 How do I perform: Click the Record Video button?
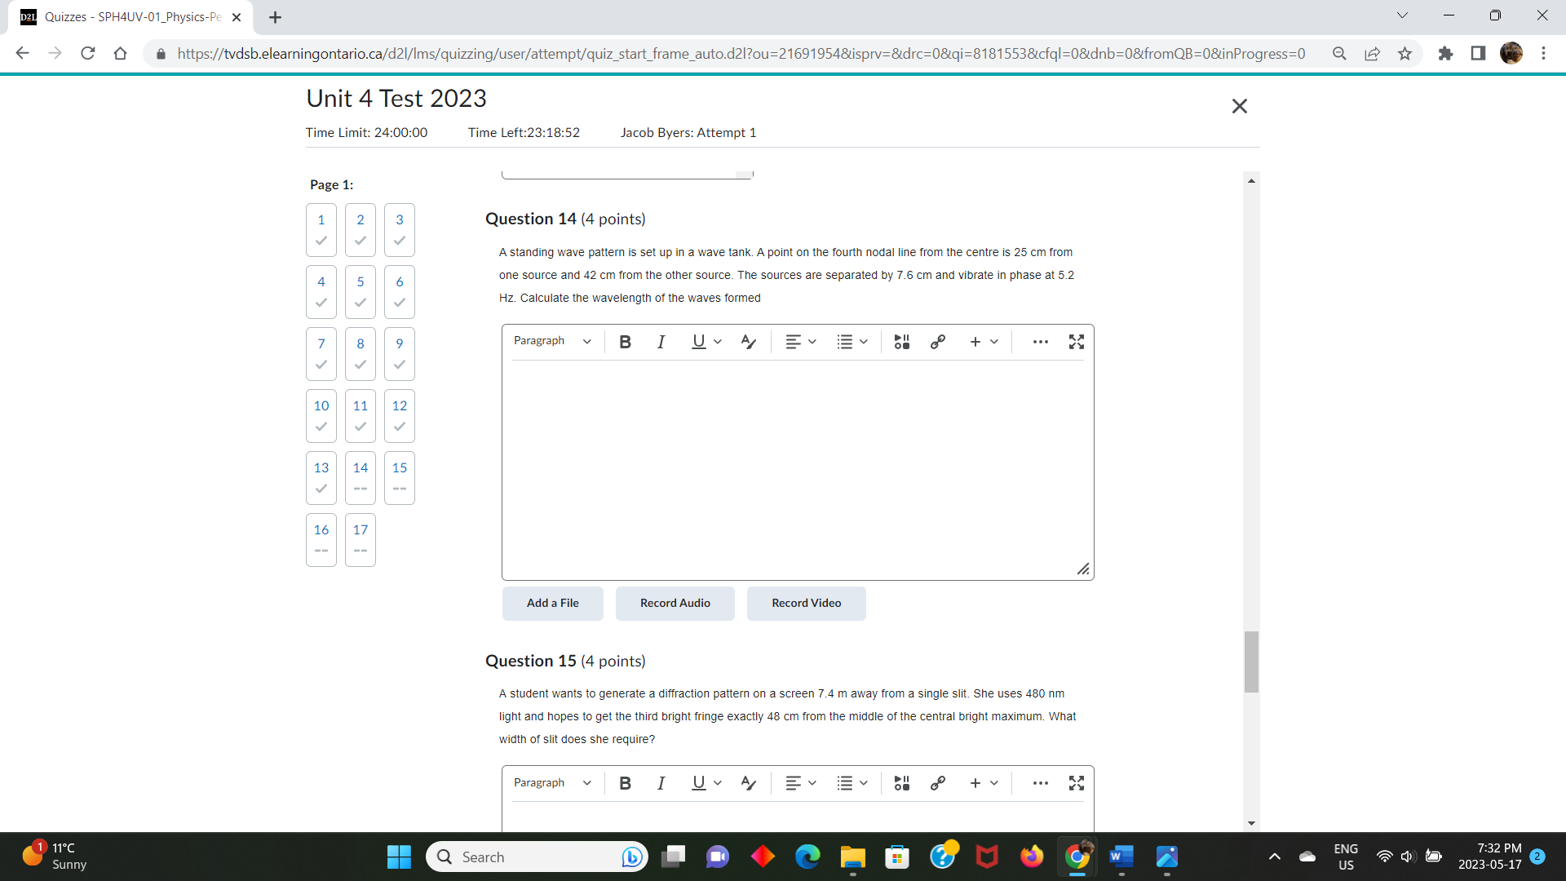[806, 603]
